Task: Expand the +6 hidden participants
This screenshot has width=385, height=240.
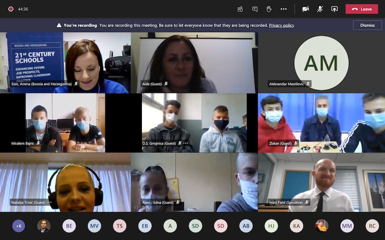Action: [19, 226]
